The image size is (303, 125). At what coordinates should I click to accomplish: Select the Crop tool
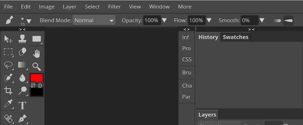[8, 91]
